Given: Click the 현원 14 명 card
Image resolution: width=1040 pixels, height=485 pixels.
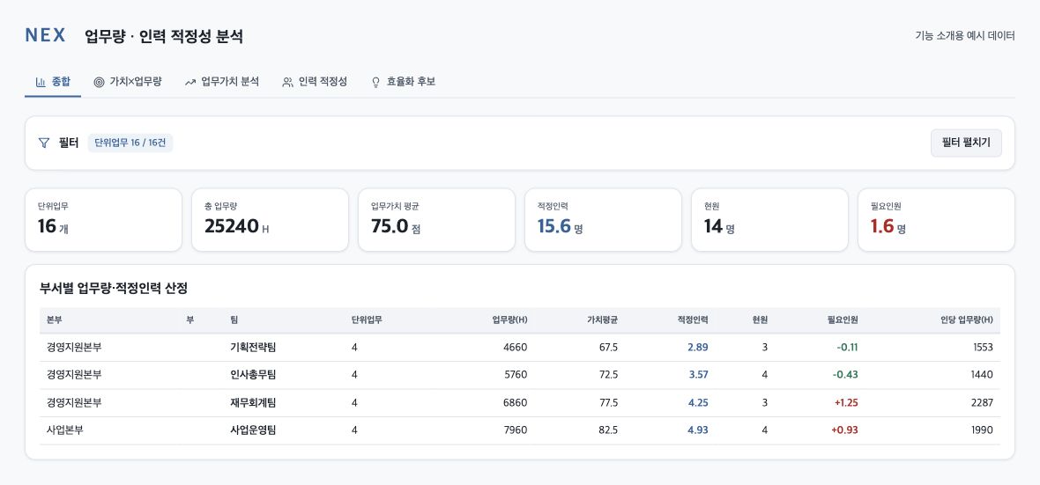Looking at the screenshot, I should [769, 220].
